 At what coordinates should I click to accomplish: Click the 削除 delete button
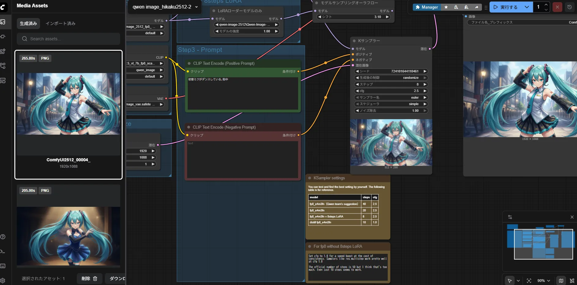[x=89, y=278]
